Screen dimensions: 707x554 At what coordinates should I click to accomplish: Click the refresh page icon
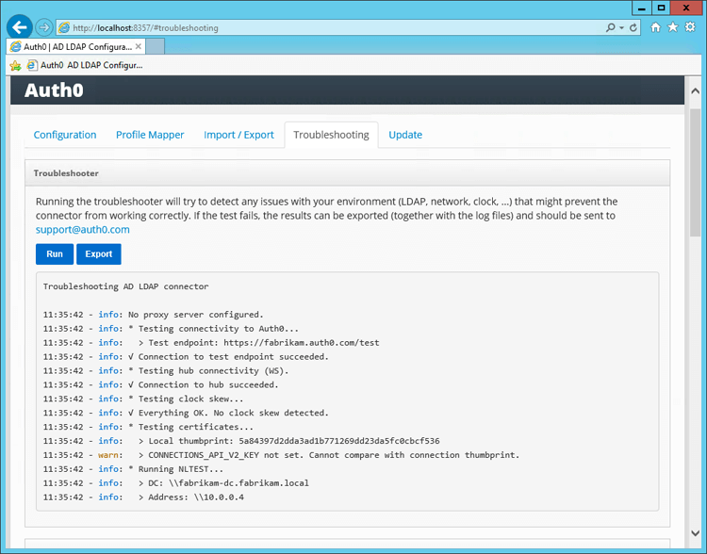[633, 27]
